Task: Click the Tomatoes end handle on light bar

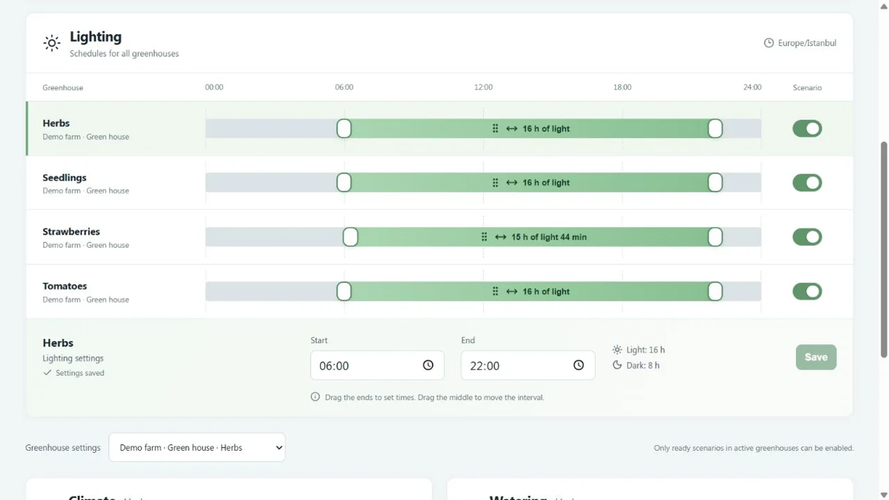Action: click(715, 292)
